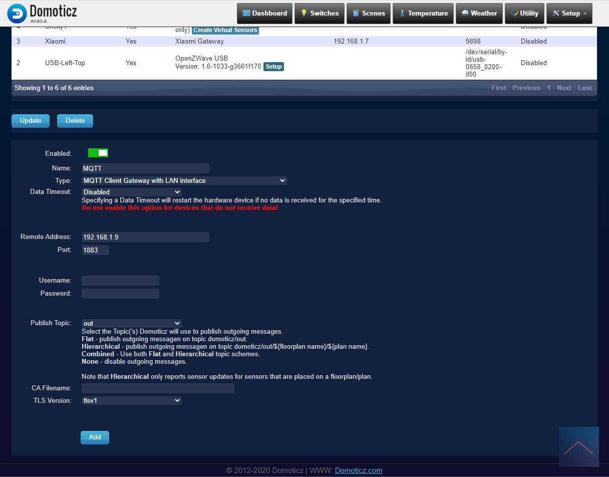
Task: Click the Xiaomi Gateway type cell
Action: [199, 41]
